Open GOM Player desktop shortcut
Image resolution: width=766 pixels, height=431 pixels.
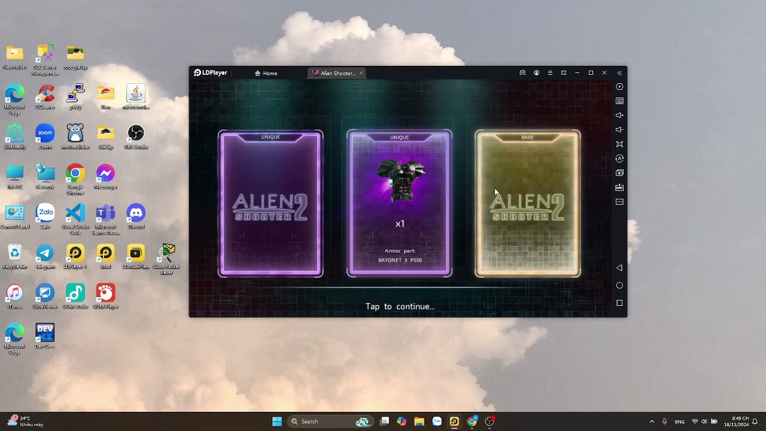105,296
